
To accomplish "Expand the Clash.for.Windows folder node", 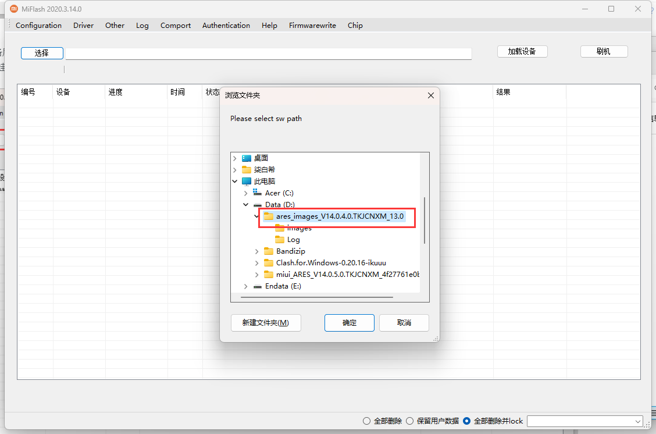I will (256, 263).
